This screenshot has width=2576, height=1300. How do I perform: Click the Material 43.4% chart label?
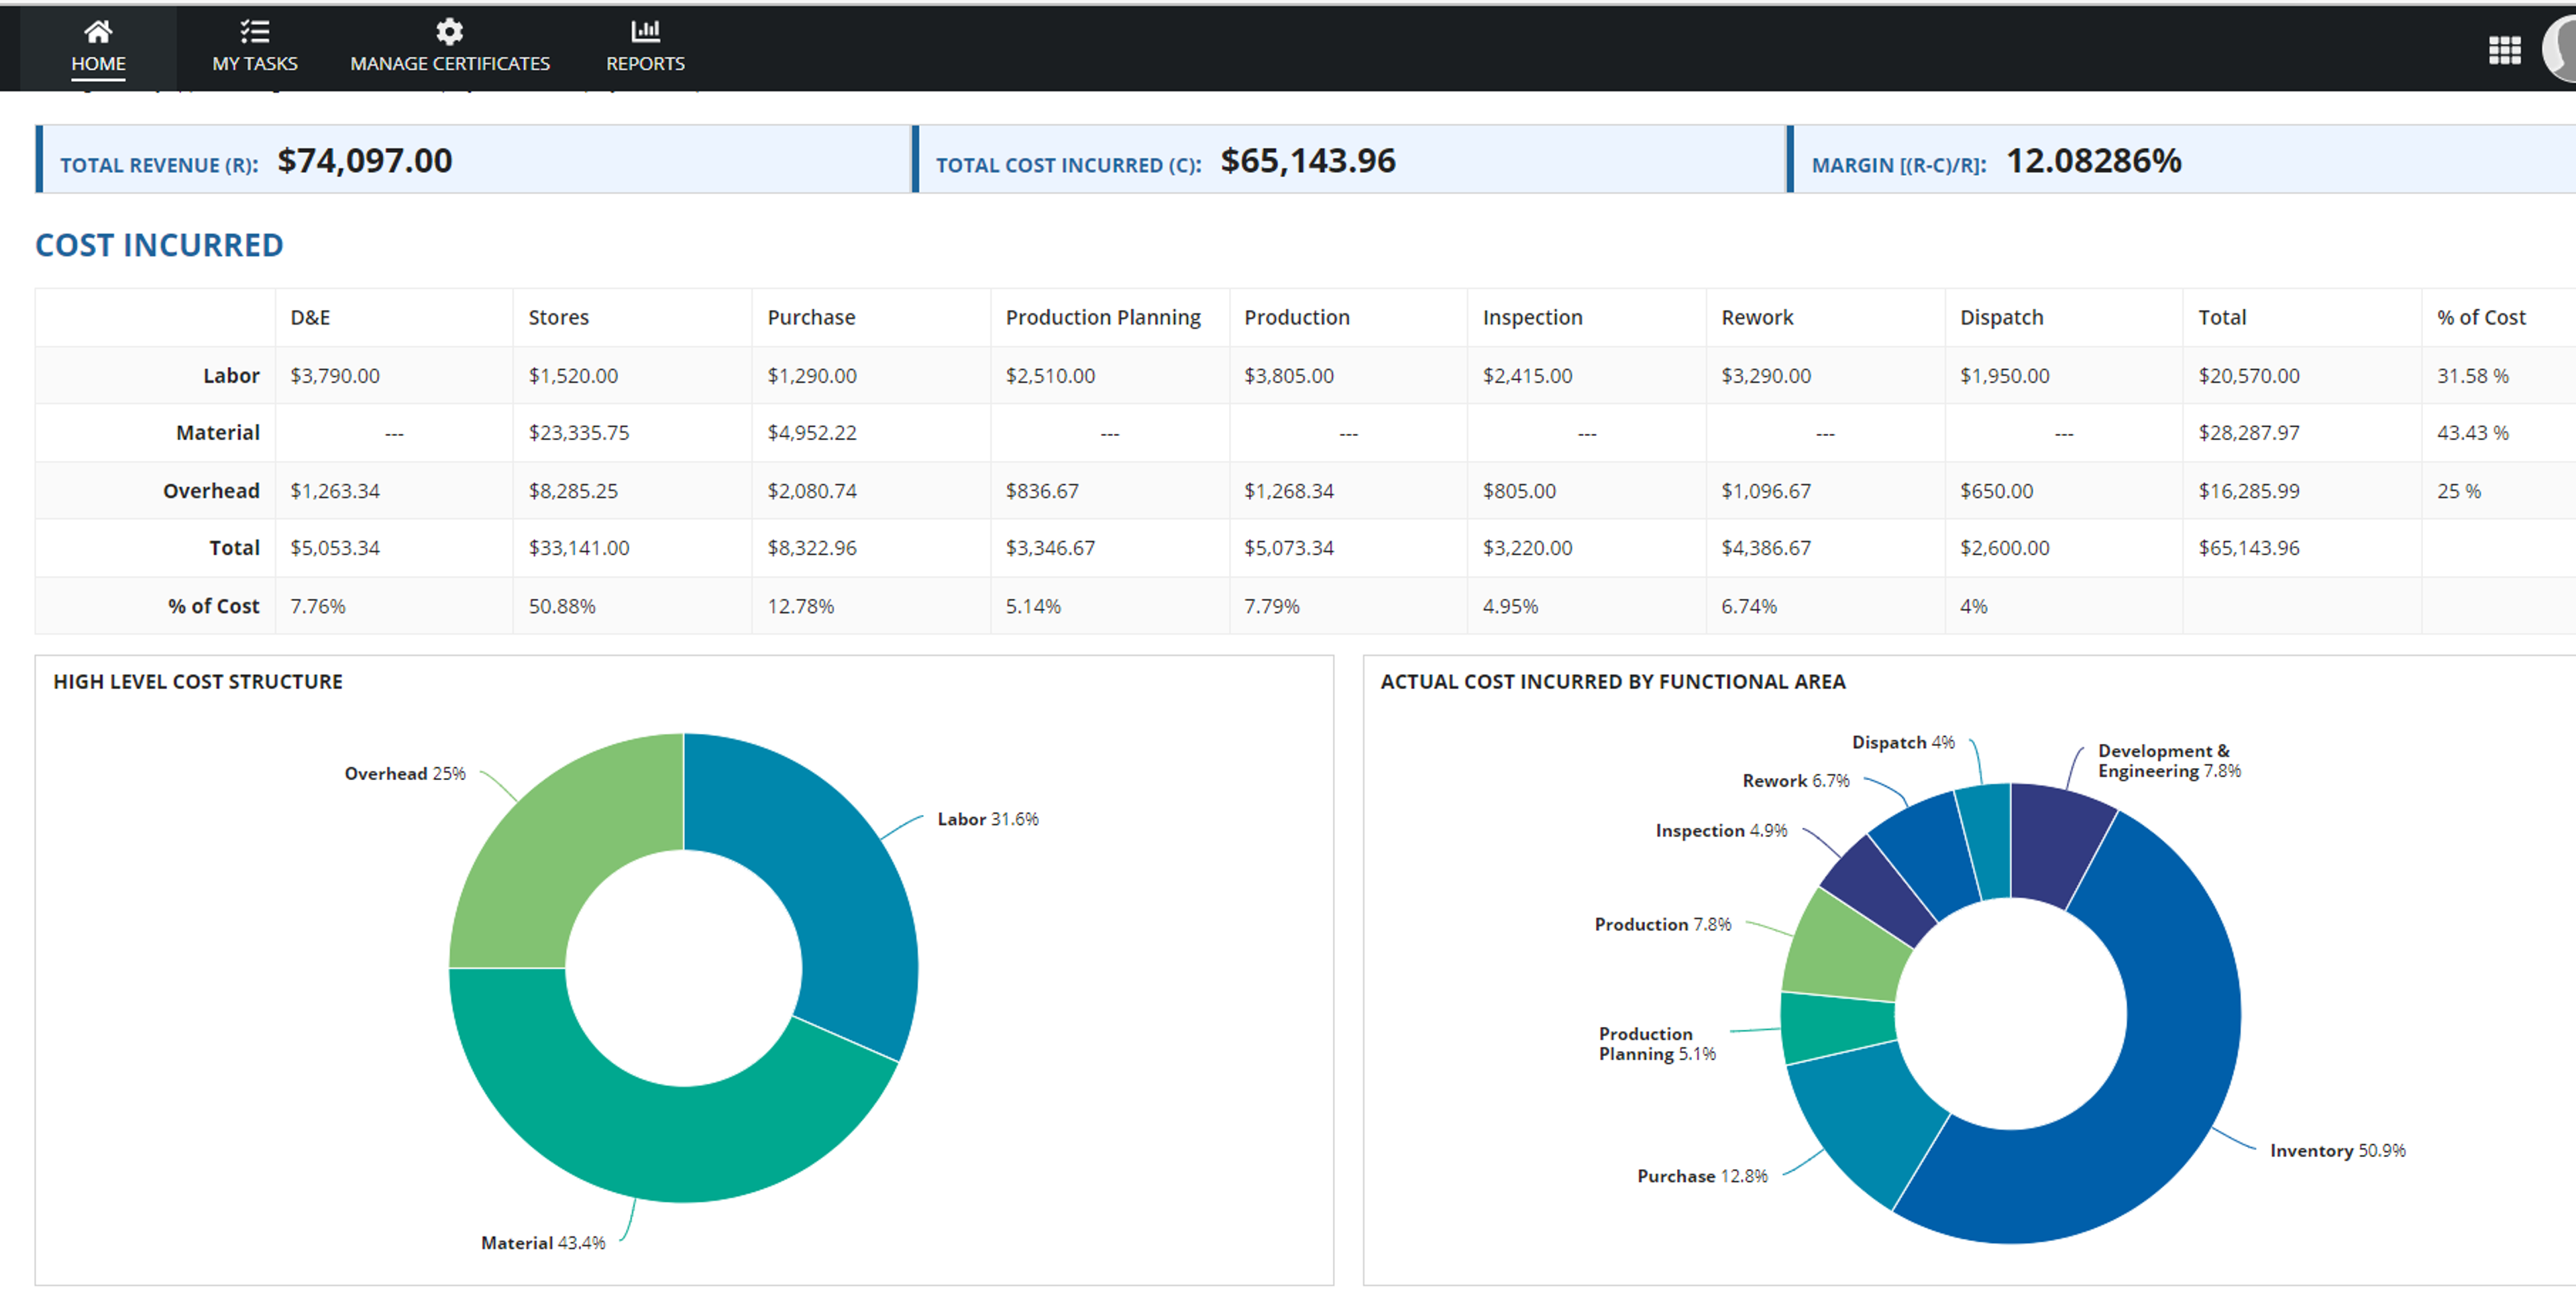click(543, 1243)
